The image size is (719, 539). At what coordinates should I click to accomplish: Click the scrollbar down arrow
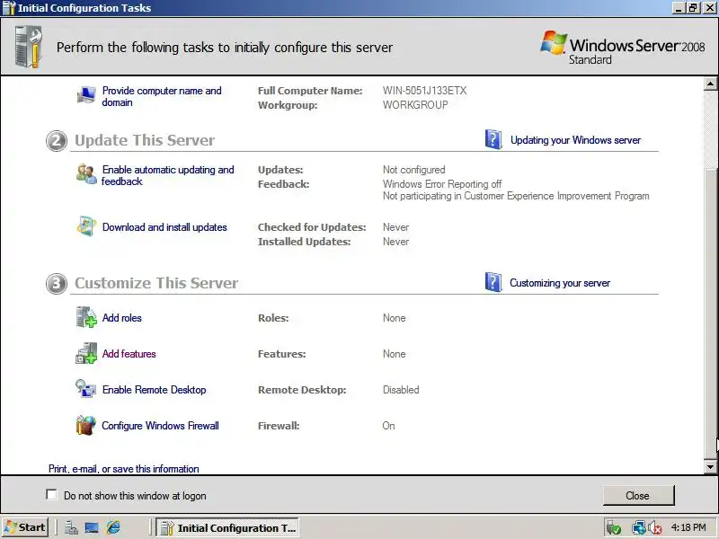click(x=710, y=467)
